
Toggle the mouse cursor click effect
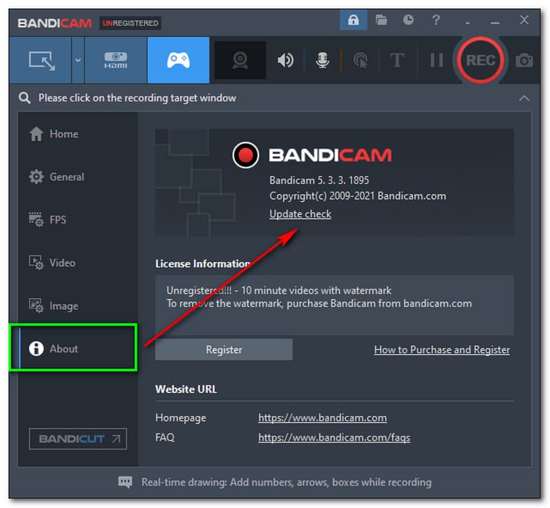(360, 61)
